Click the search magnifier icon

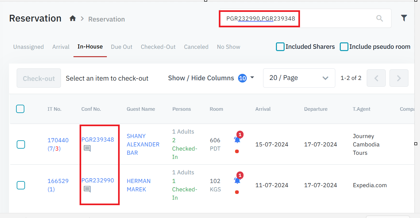(379, 18)
